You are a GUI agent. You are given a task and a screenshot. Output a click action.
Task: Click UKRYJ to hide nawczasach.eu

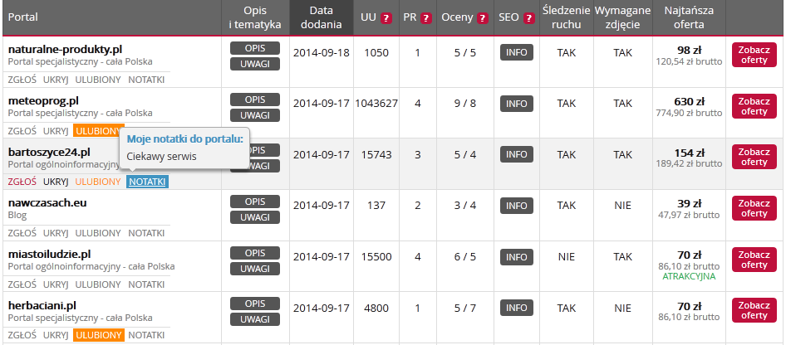tap(56, 233)
